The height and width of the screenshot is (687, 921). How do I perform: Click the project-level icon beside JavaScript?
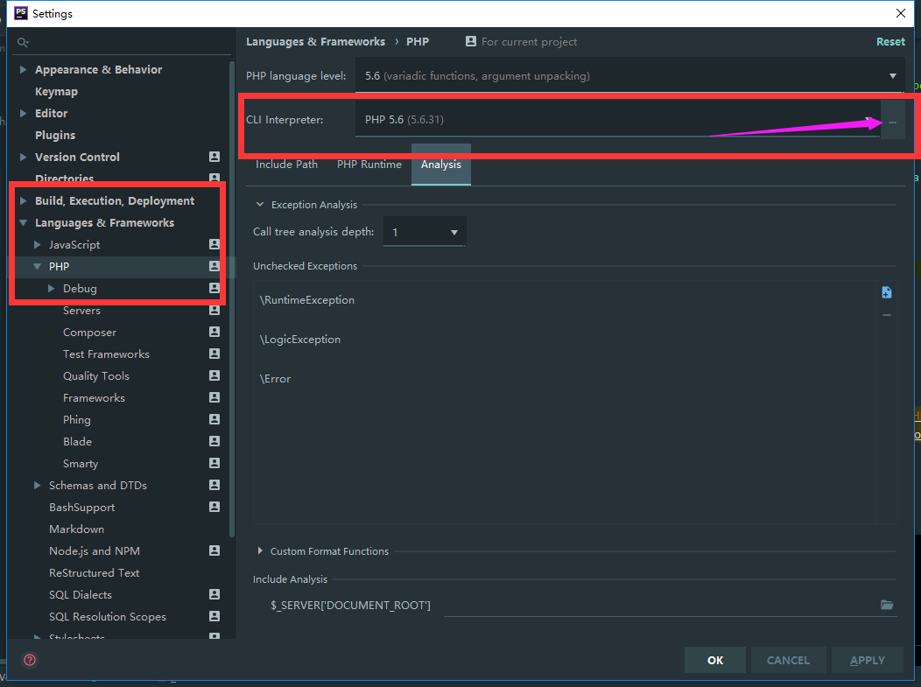tap(214, 244)
